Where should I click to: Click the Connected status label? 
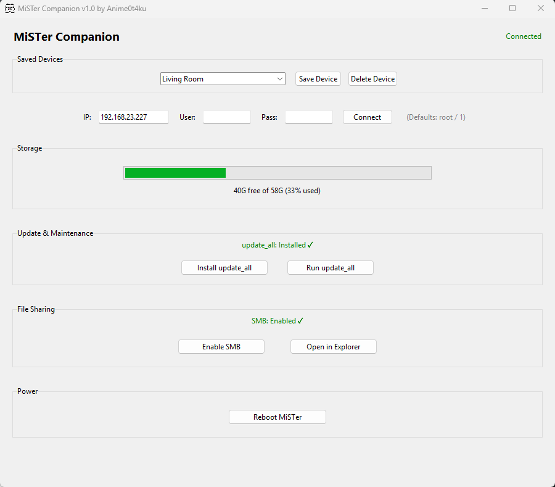coord(523,36)
